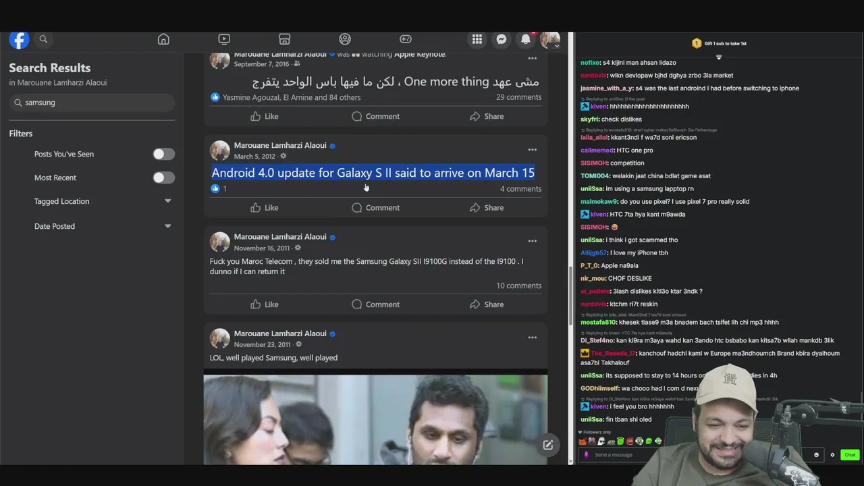864x486 pixels.
Task: Open the three-dot menu on March 5, 2012 post
Action: (533, 150)
